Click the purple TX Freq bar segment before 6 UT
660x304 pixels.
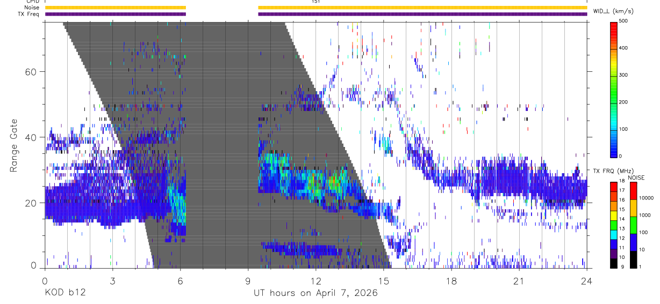[x=116, y=14]
